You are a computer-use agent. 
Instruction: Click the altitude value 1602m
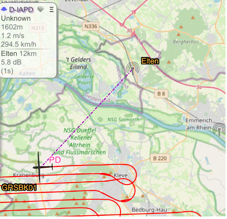pyautogui.click(x=12, y=27)
